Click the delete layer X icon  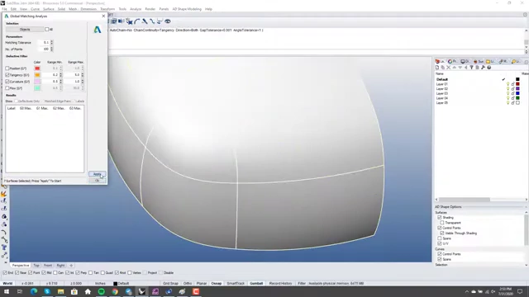click(448, 68)
